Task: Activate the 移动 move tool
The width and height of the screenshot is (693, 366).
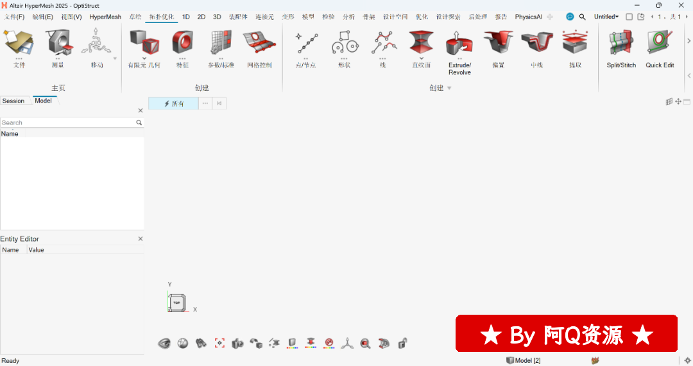Action: coord(96,43)
